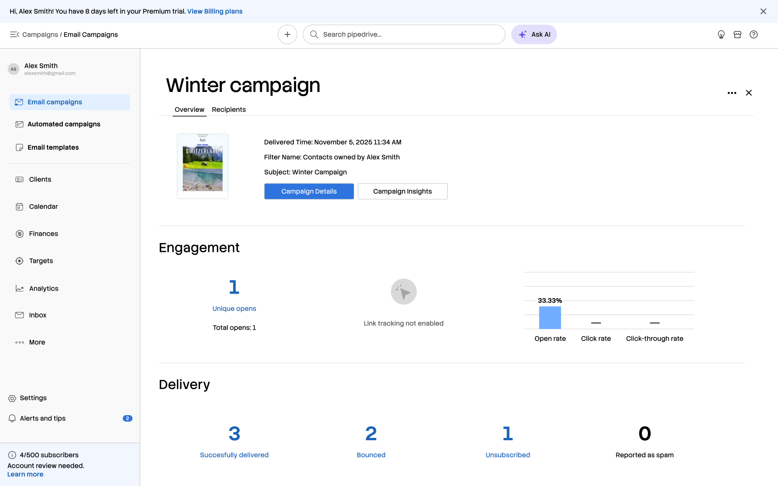
Task: Open the Calendar section
Action: [x=43, y=207]
